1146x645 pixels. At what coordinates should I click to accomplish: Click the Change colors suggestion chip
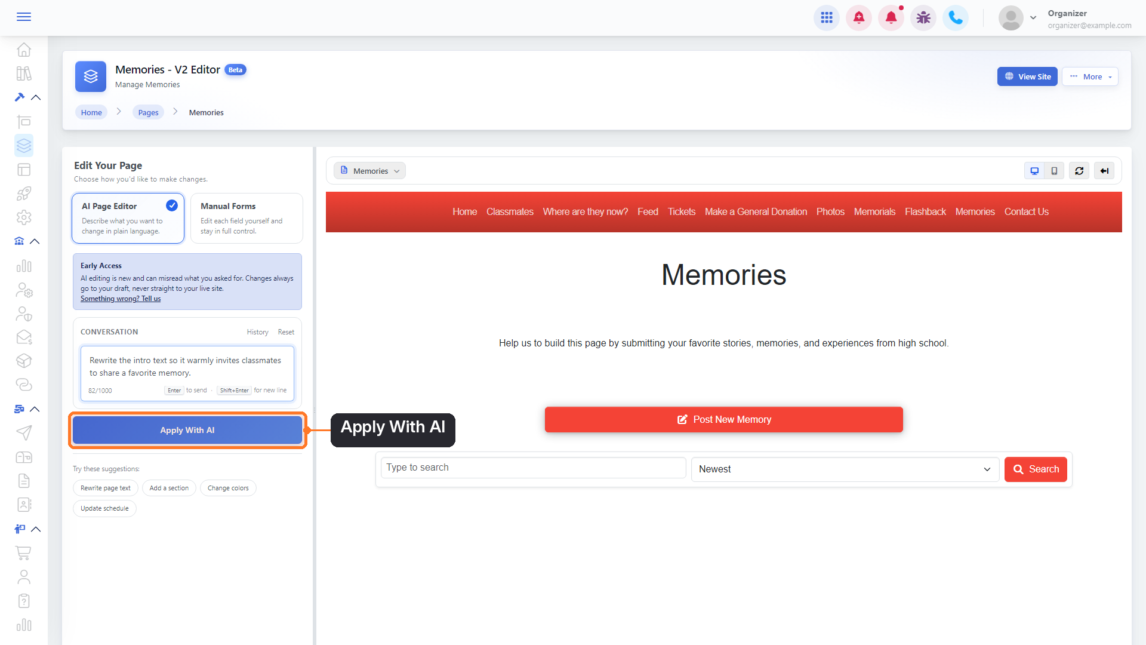[x=228, y=488]
